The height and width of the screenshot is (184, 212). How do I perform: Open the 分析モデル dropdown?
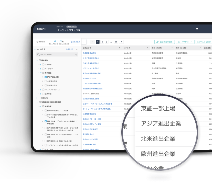tap(61, 27)
